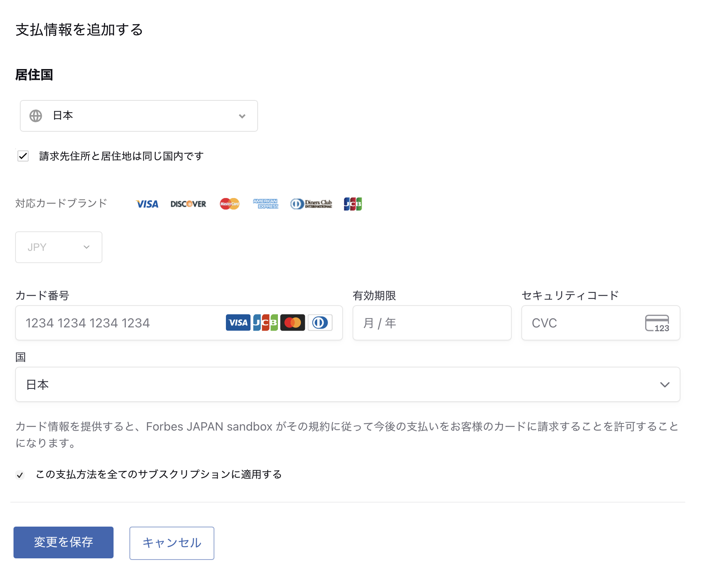This screenshot has height=577, width=717.
Task: Click the Mastercard icon inside card number field
Action: pos(293,323)
